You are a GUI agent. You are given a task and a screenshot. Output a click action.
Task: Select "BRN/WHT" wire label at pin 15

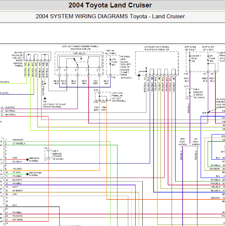coord(18,191)
